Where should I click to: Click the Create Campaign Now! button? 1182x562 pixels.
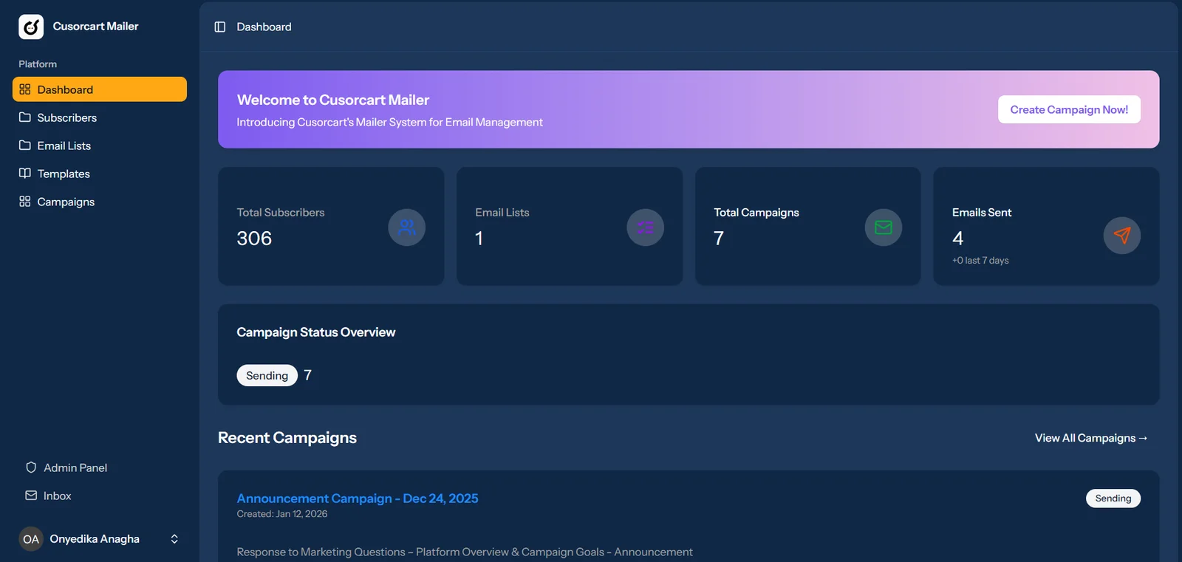tap(1069, 109)
